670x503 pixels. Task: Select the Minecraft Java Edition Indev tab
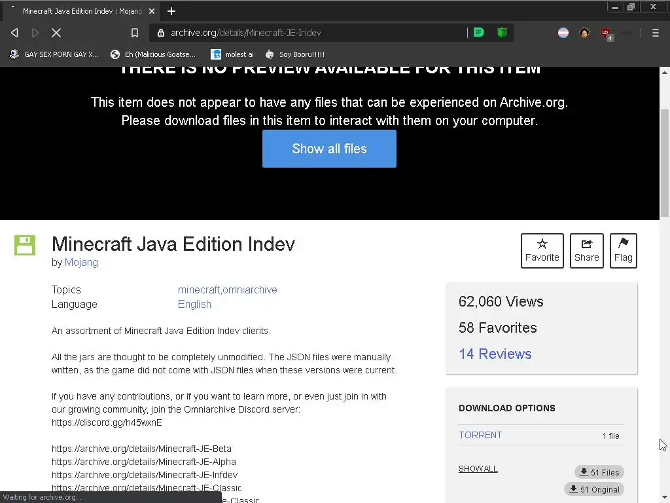click(81, 11)
